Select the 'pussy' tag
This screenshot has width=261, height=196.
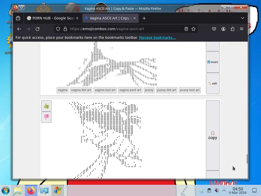[x=149, y=90]
